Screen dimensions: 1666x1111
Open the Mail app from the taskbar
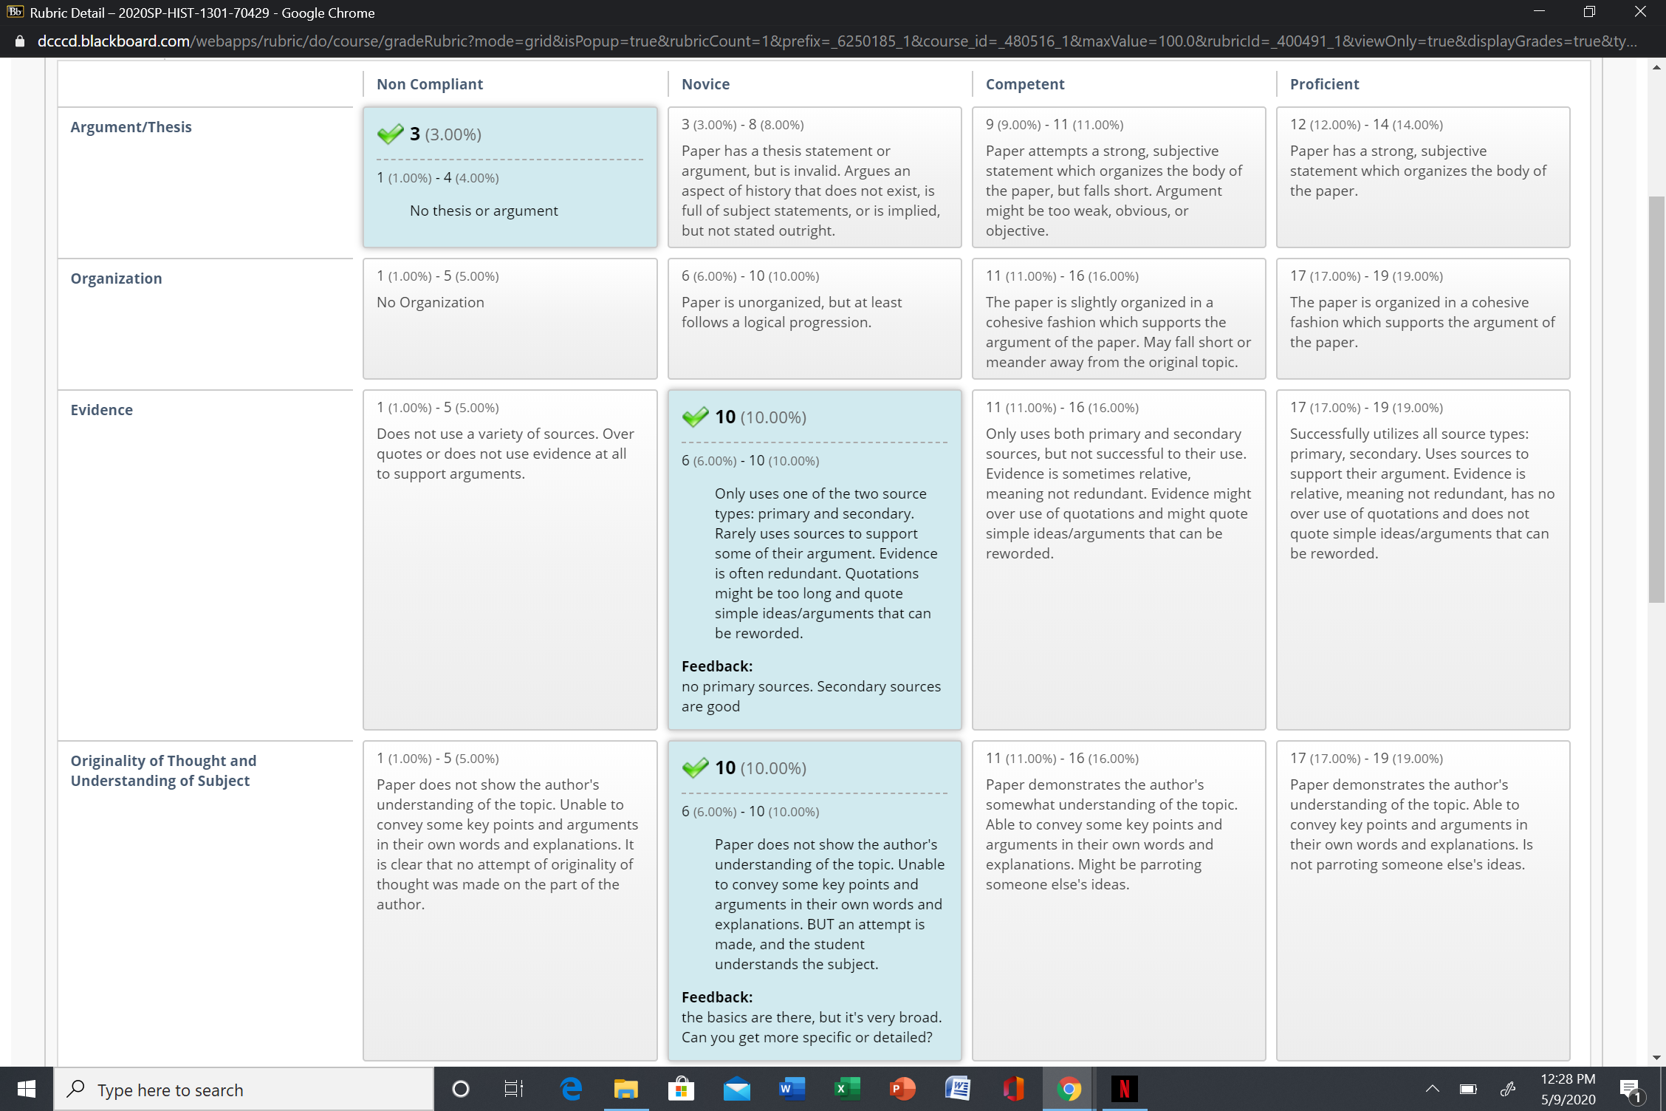click(x=736, y=1089)
